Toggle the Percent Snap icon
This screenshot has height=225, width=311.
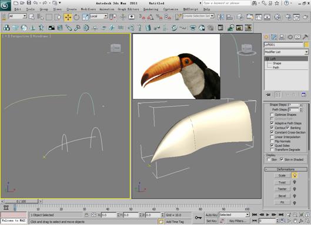159,17
